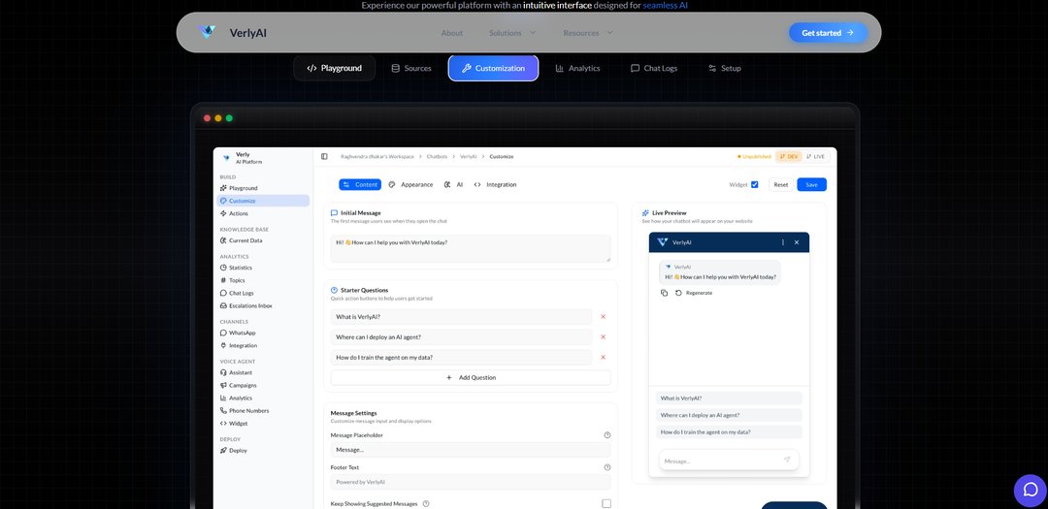Expand the Resources dropdown in navbar
This screenshot has width=1048, height=509.
(588, 33)
